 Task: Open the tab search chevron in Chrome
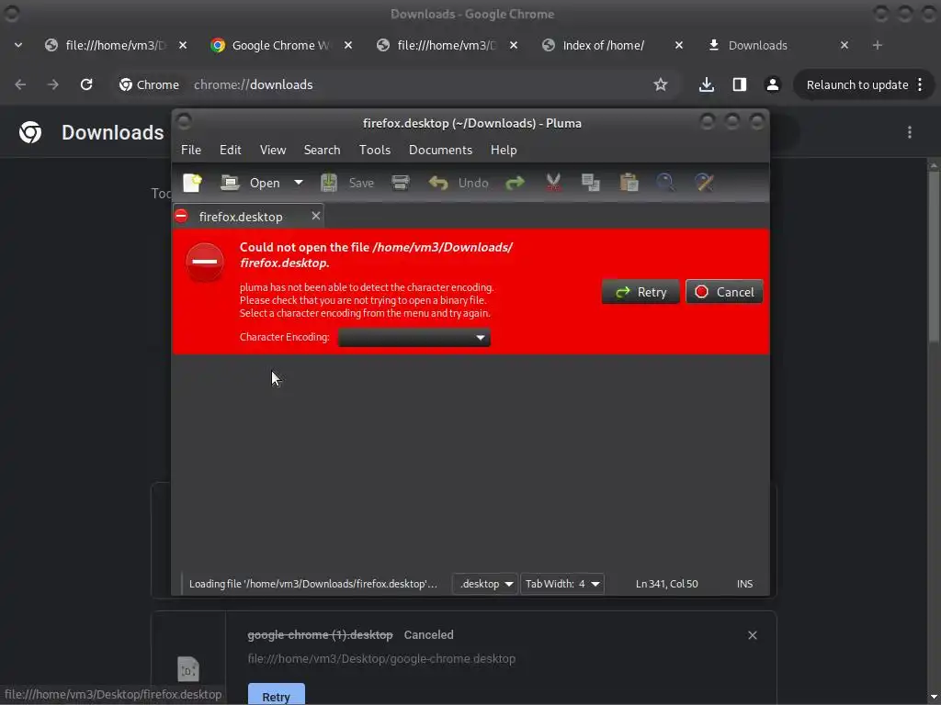tap(18, 45)
